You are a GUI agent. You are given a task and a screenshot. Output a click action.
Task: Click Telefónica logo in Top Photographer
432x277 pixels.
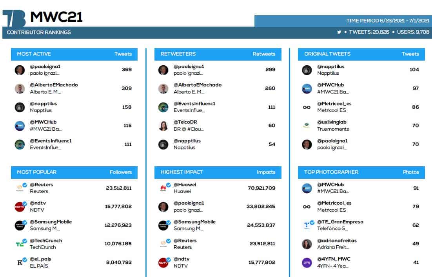point(307,226)
